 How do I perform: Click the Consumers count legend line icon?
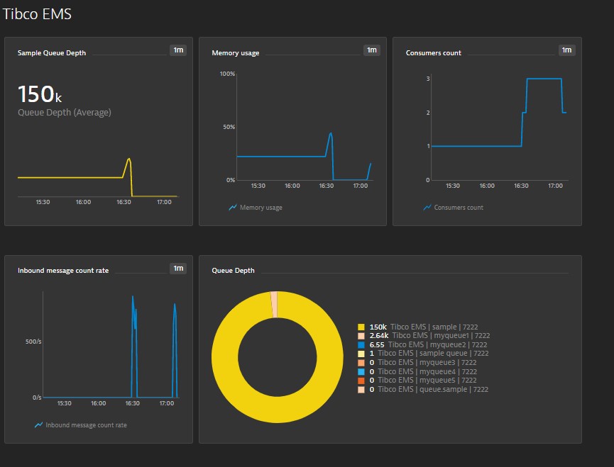tap(427, 208)
